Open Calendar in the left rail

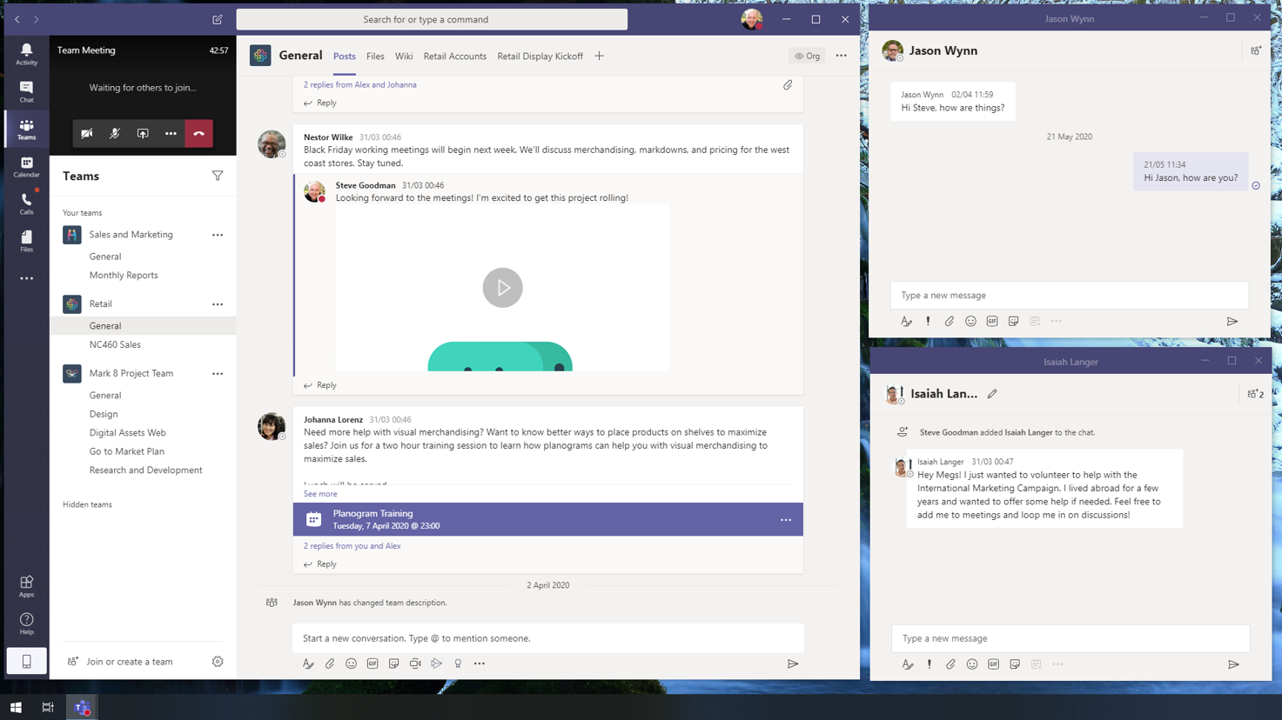tap(26, 166)
